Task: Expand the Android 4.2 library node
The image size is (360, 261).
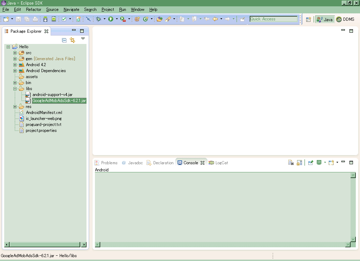Action: [15, 65]
